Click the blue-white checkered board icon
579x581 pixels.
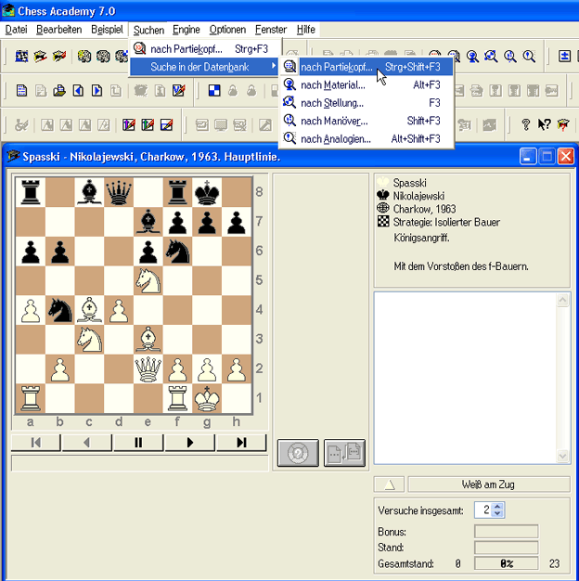coord(214,90)
